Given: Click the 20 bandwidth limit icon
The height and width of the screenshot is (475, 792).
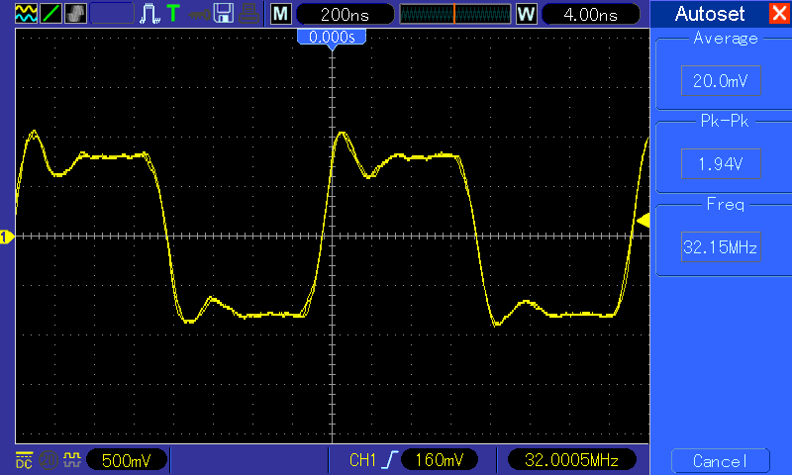Looking at the screenshot, I should [49, 460].
